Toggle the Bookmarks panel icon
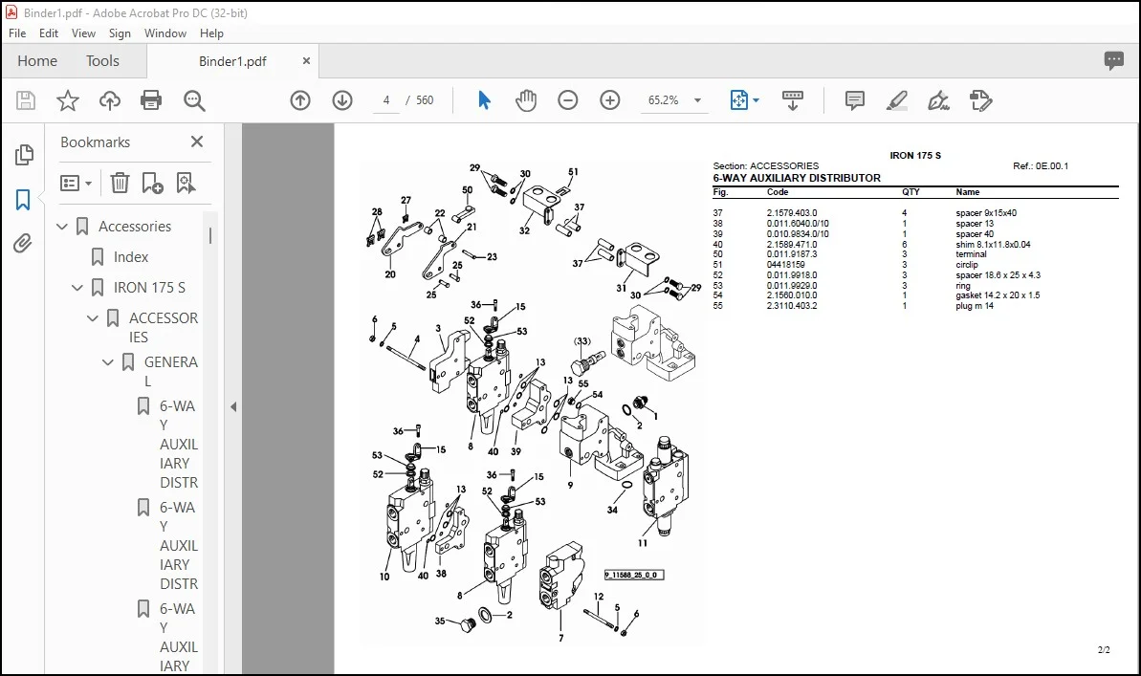The width and height of the screenshot is (1141, 676). (x=23, y=200)
